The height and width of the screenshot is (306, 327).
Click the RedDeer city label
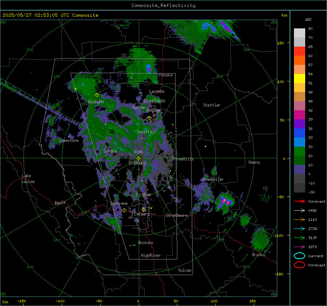pyautogui.click(x=154, y=110)
